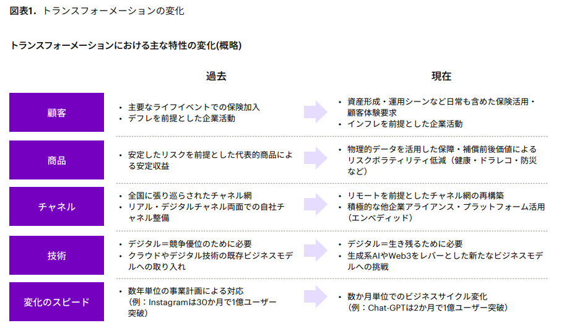Select the purple 変化のスピード label box
This screenshot has width=564, height=328.
click(x=56, y=302)
